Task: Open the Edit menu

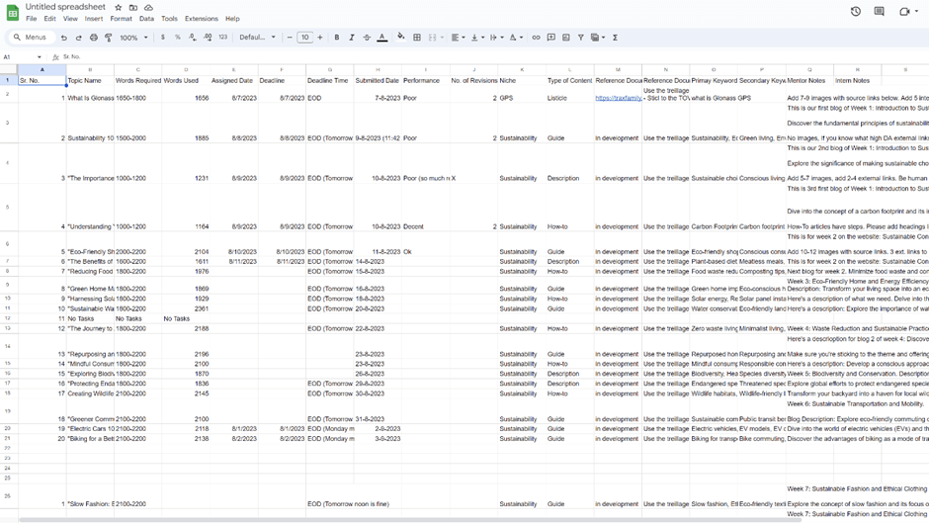Action: point(49,19)
